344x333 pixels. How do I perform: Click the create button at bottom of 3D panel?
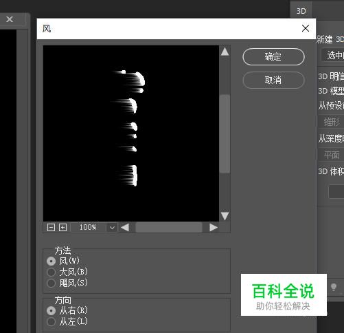coord(336,191)
